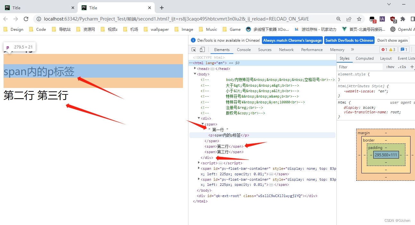Close the first Title tab
Viewport: 415px width, 225px height.
click(73, 8)
